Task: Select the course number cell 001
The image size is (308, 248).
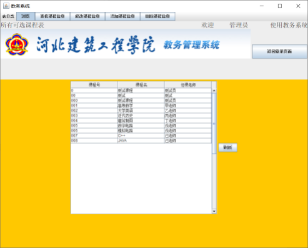Action: point(94,106)
